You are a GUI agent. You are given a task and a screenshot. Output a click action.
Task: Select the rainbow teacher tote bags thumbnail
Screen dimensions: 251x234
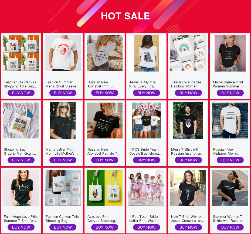point(188,53)
